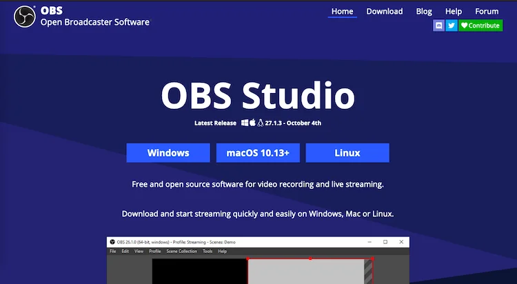Open the Download nav item
This screenshot has height=284, width=517.
(x=385, y=12)
